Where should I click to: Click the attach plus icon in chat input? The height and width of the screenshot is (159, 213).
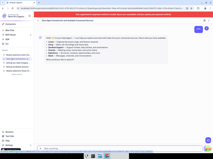pos(40,148)
